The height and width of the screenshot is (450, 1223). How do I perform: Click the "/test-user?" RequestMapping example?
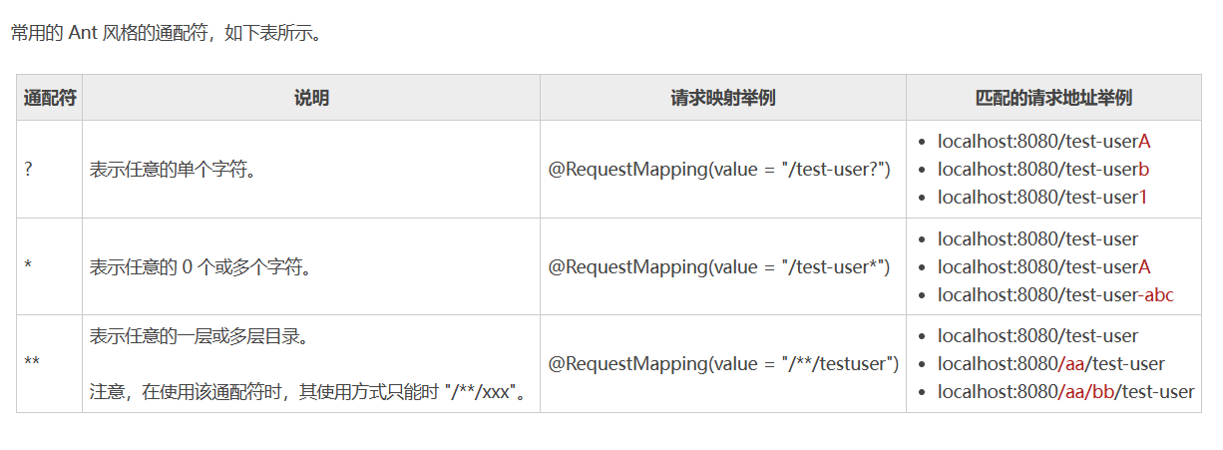[x=719, y=170]
